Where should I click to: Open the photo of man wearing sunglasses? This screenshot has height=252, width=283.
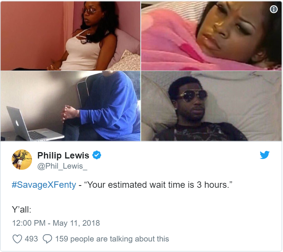point(211,106)
